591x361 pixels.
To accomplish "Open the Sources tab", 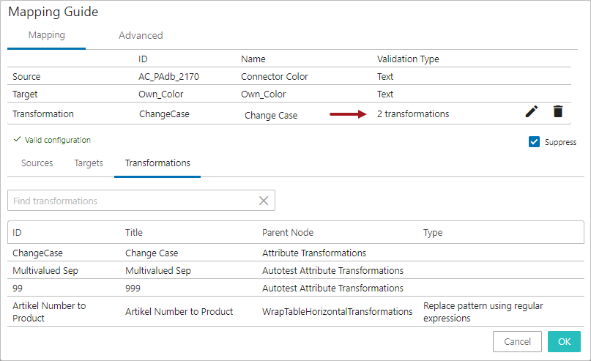I will click(37, 163).
